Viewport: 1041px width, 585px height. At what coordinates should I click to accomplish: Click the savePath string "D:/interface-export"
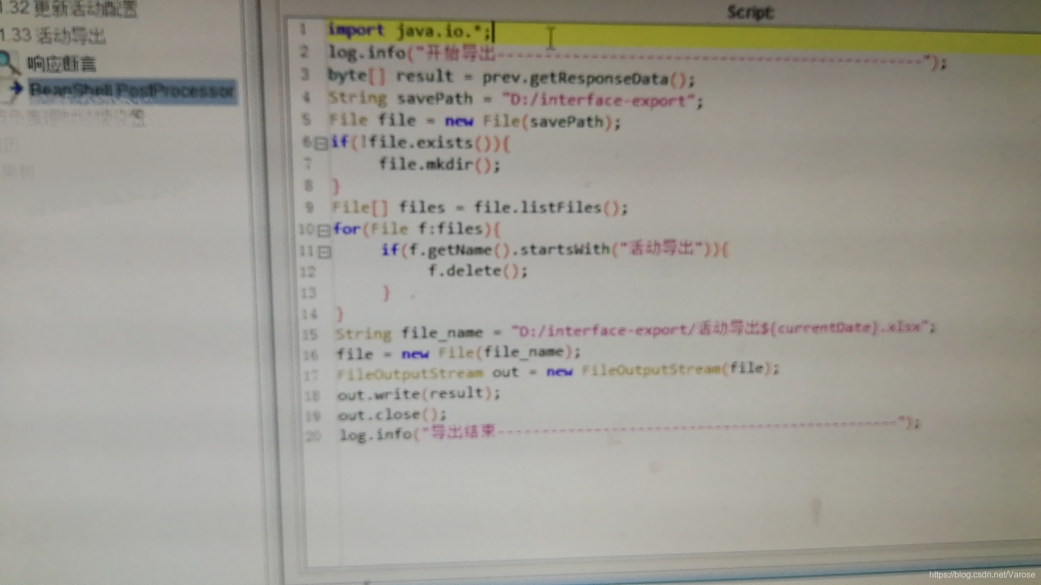[598, 100]
